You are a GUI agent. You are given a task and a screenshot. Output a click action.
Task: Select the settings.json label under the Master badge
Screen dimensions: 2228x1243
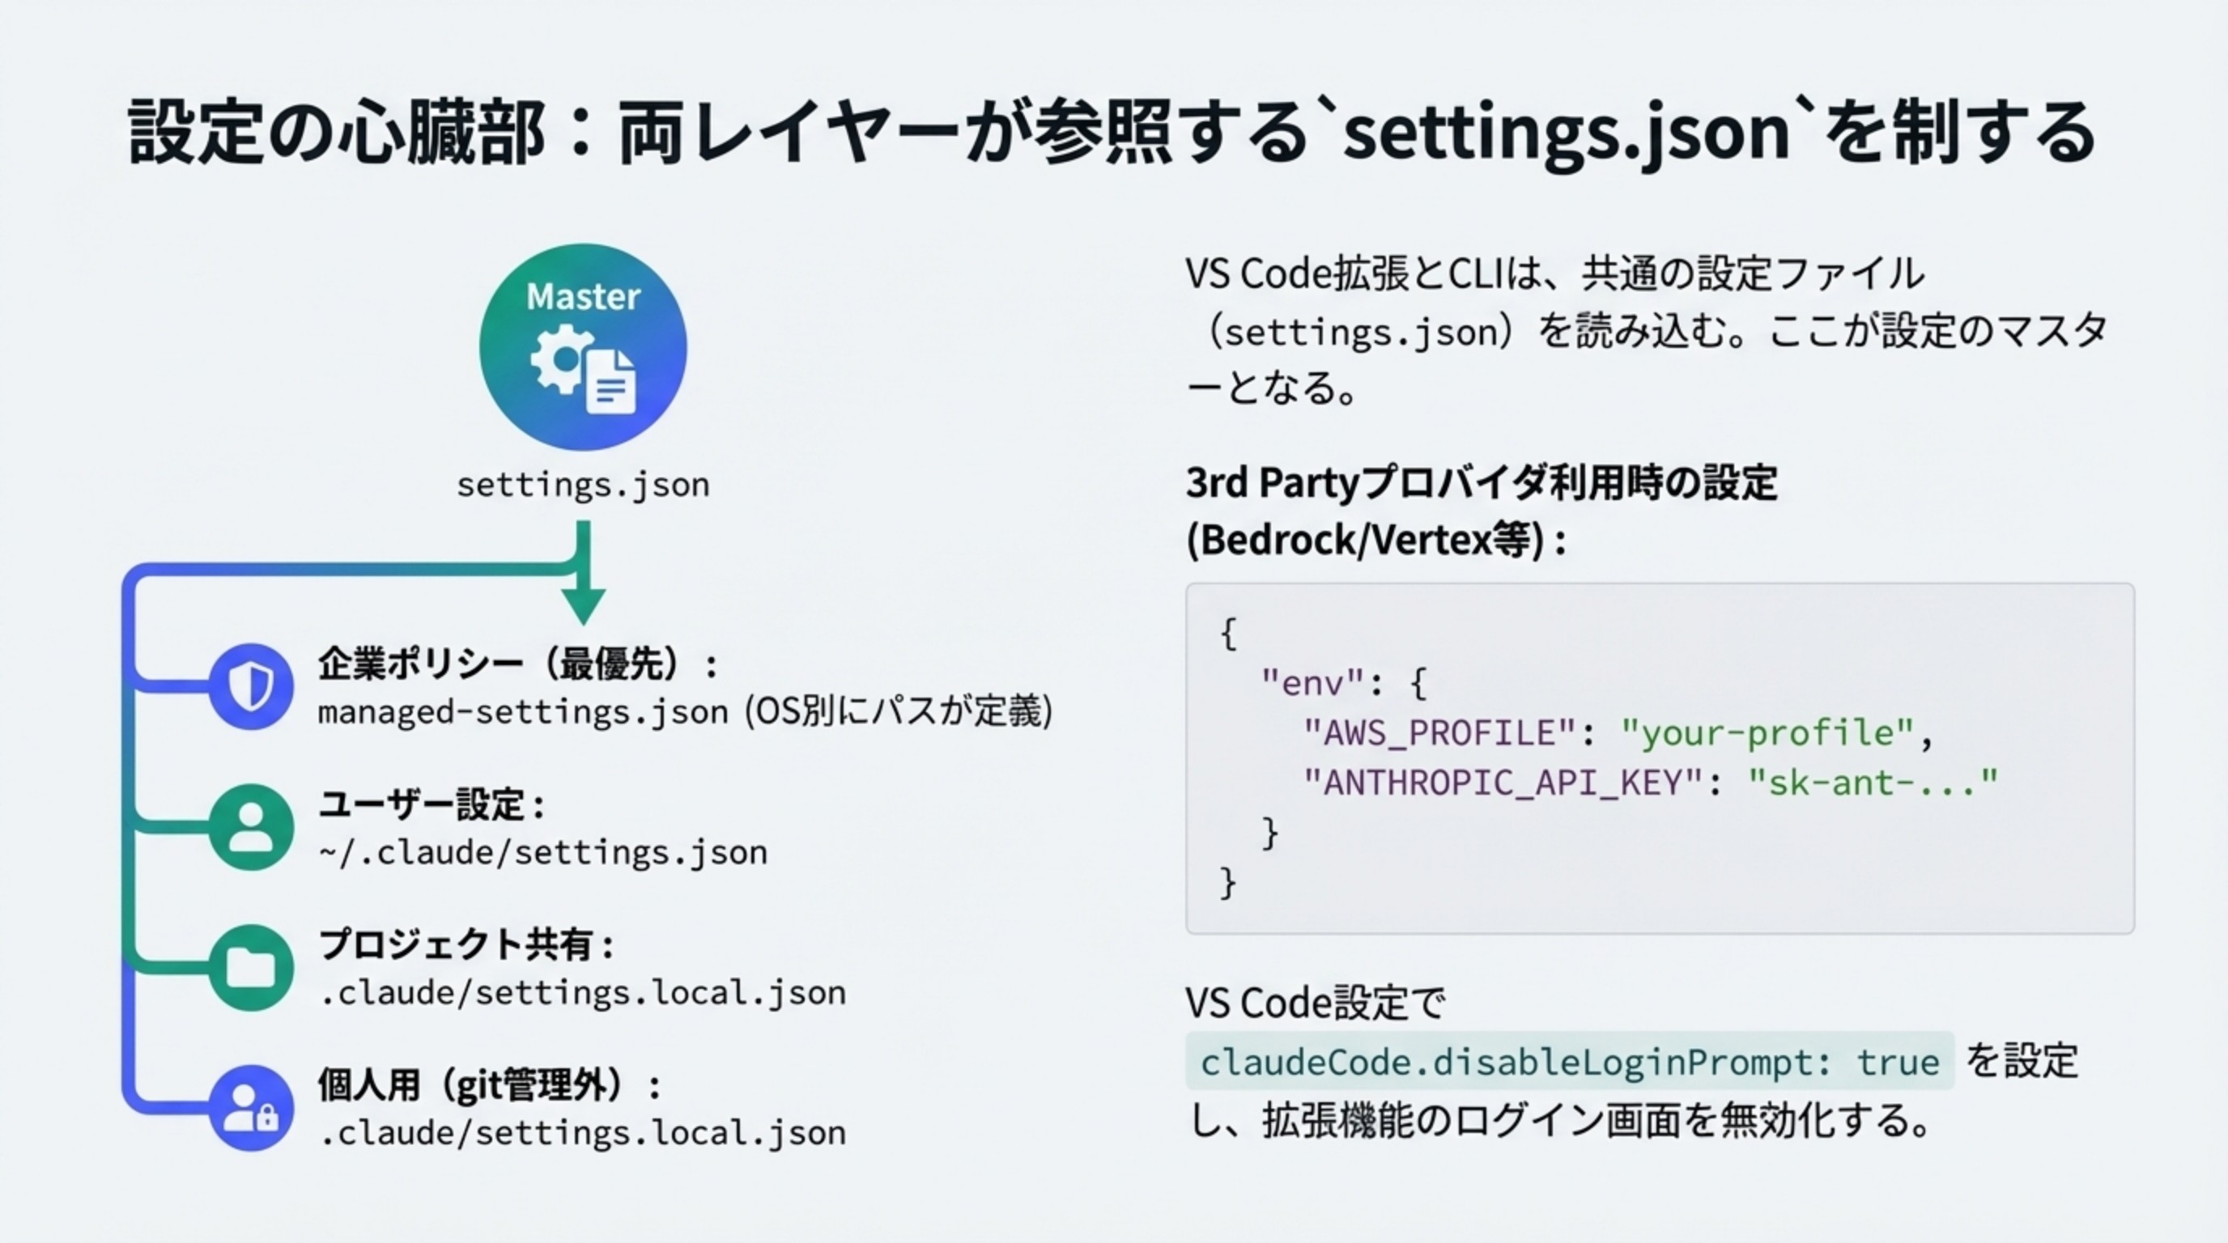tap(583, 485)
